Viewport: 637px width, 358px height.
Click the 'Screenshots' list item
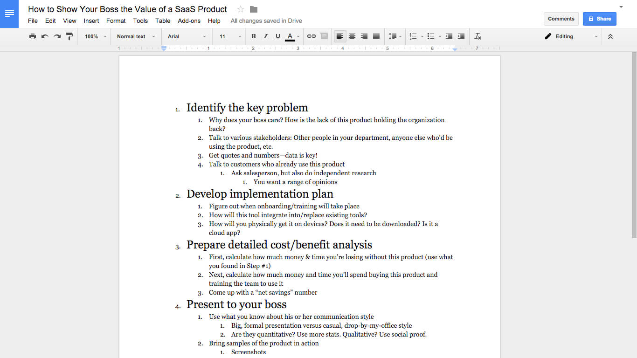[x=249, y=352]
